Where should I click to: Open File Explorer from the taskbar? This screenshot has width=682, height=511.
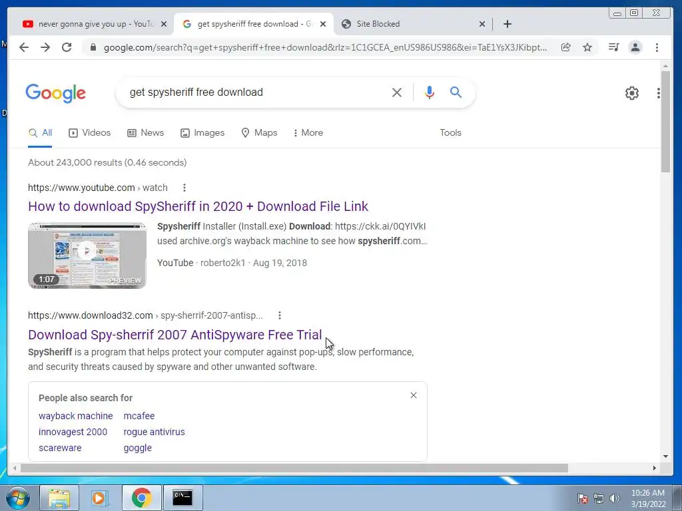pyautogui.click(x=59, y=498)
